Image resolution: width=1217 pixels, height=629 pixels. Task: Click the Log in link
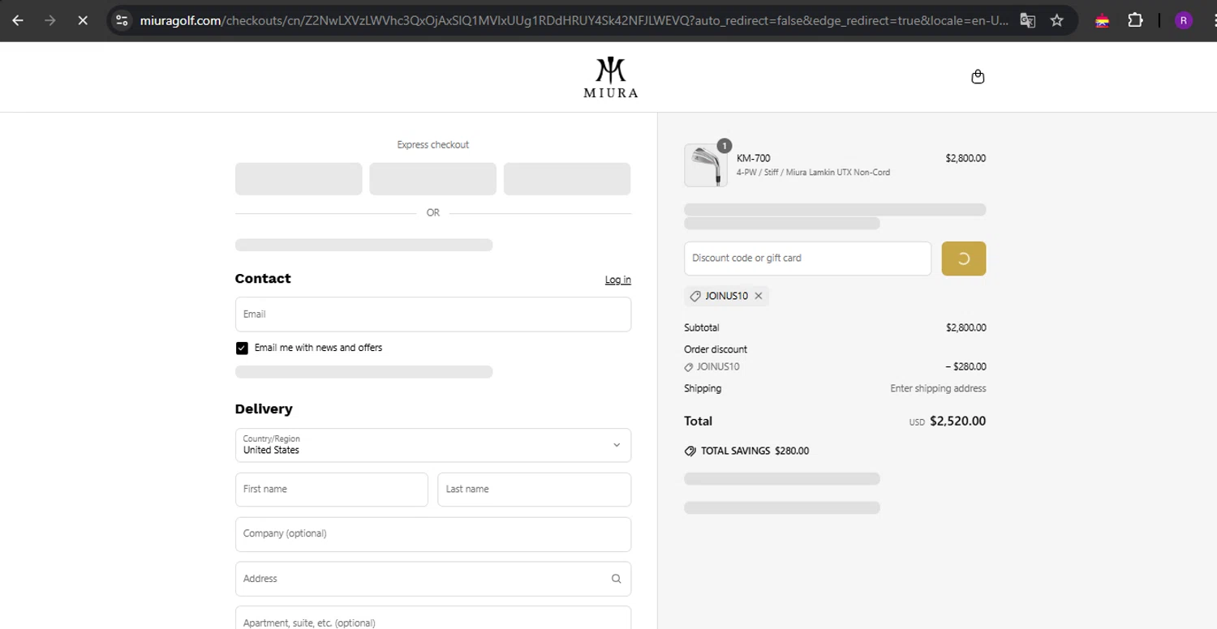[x=617, y=280]
